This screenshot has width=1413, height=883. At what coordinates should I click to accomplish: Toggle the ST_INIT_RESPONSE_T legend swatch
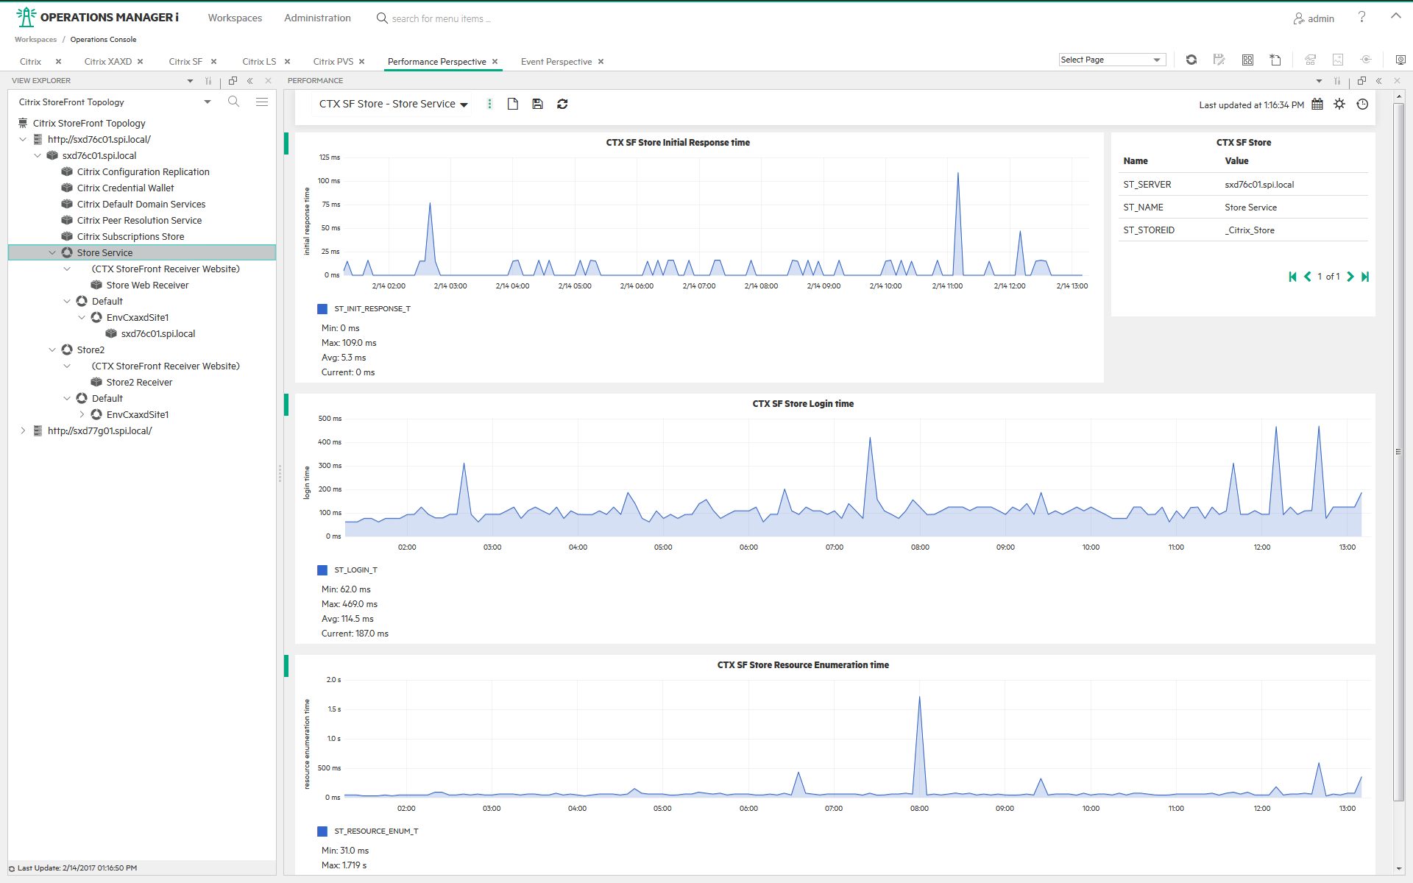[322, 309]
